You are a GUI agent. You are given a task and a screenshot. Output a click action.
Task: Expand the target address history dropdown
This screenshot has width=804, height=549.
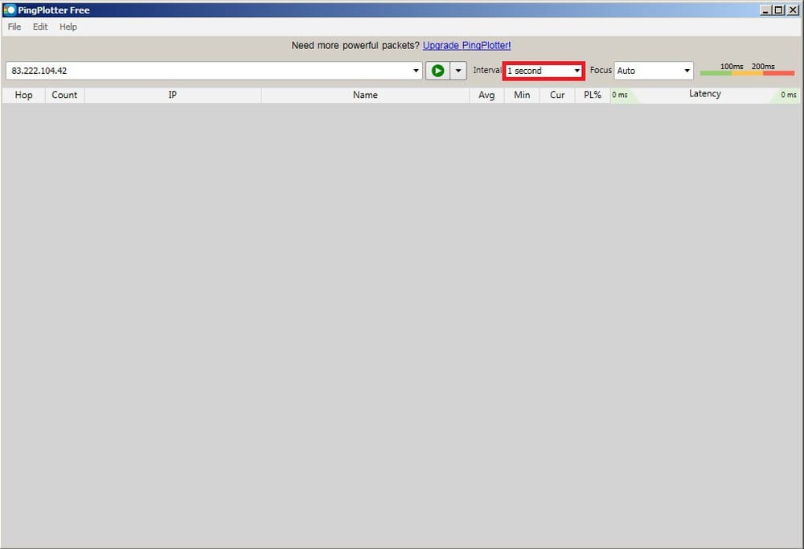coord(416,71)
